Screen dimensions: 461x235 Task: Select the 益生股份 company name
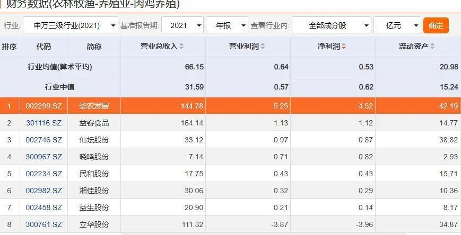[x=94, y=207]
